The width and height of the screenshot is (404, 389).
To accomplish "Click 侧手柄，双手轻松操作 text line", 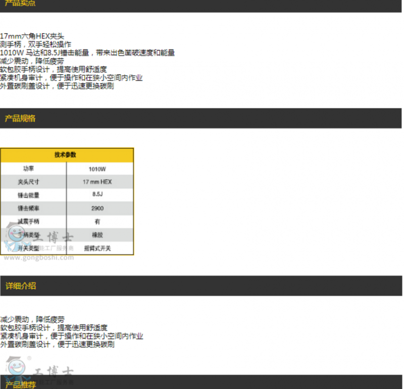I will [x=35, y=44].
